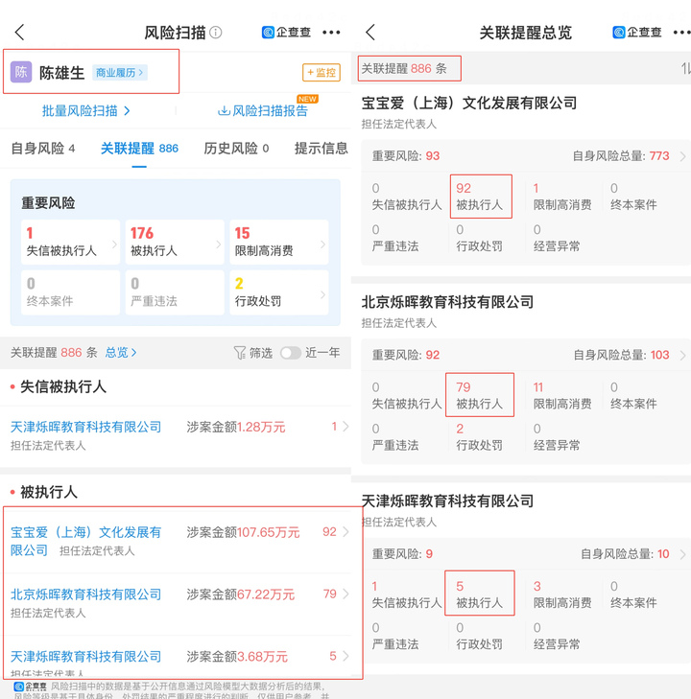Tap 重要风险: 93 label
This screenshot has width=691, height=699.
(406, 156)
